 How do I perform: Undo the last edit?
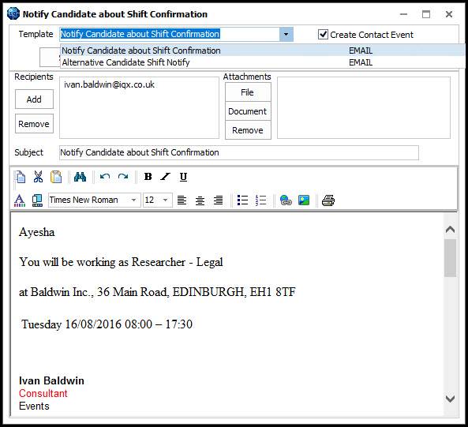coord(105,177)
